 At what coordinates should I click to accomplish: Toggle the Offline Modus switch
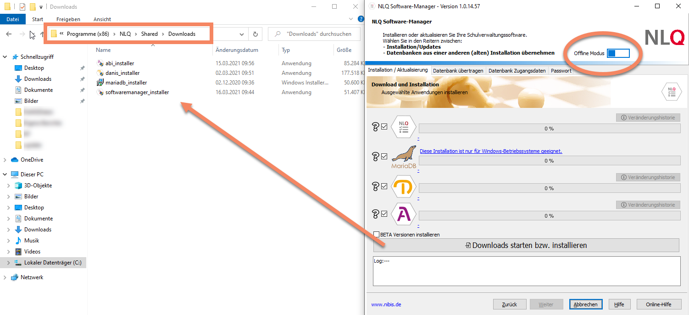click(618, 53)
